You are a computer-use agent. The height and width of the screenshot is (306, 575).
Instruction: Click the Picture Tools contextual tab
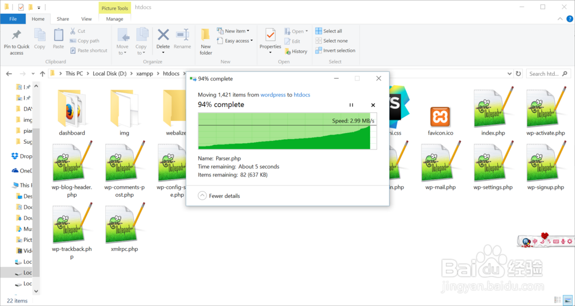click(x=114, y=8)
